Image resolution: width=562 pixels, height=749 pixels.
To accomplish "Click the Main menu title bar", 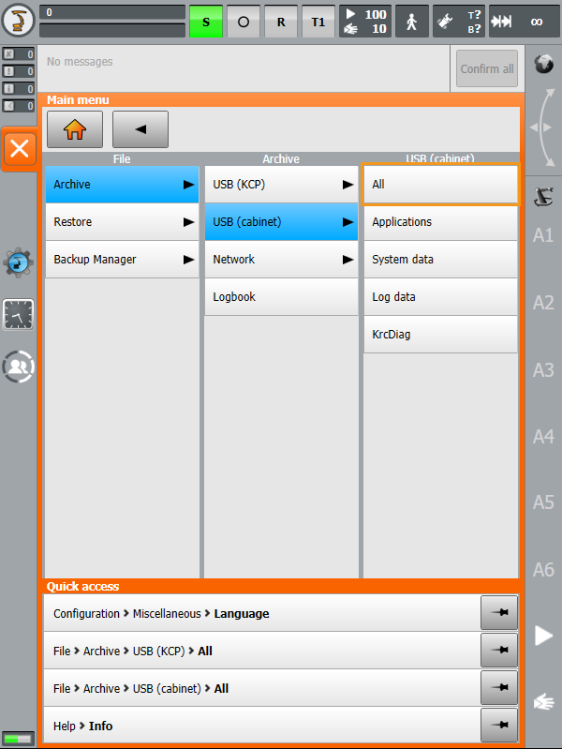I will (x=281, y=99).
